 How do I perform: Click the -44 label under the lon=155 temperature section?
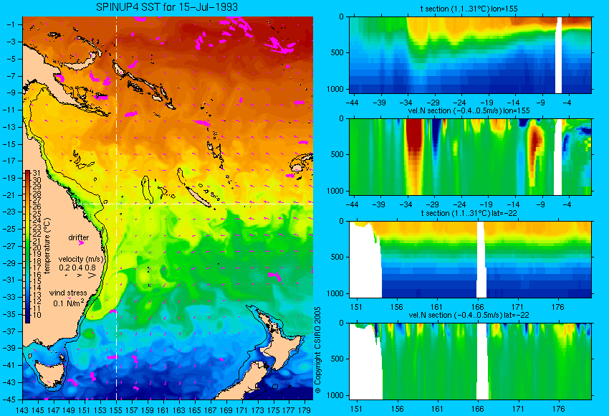pyautogui.click(x=352, y=103)
